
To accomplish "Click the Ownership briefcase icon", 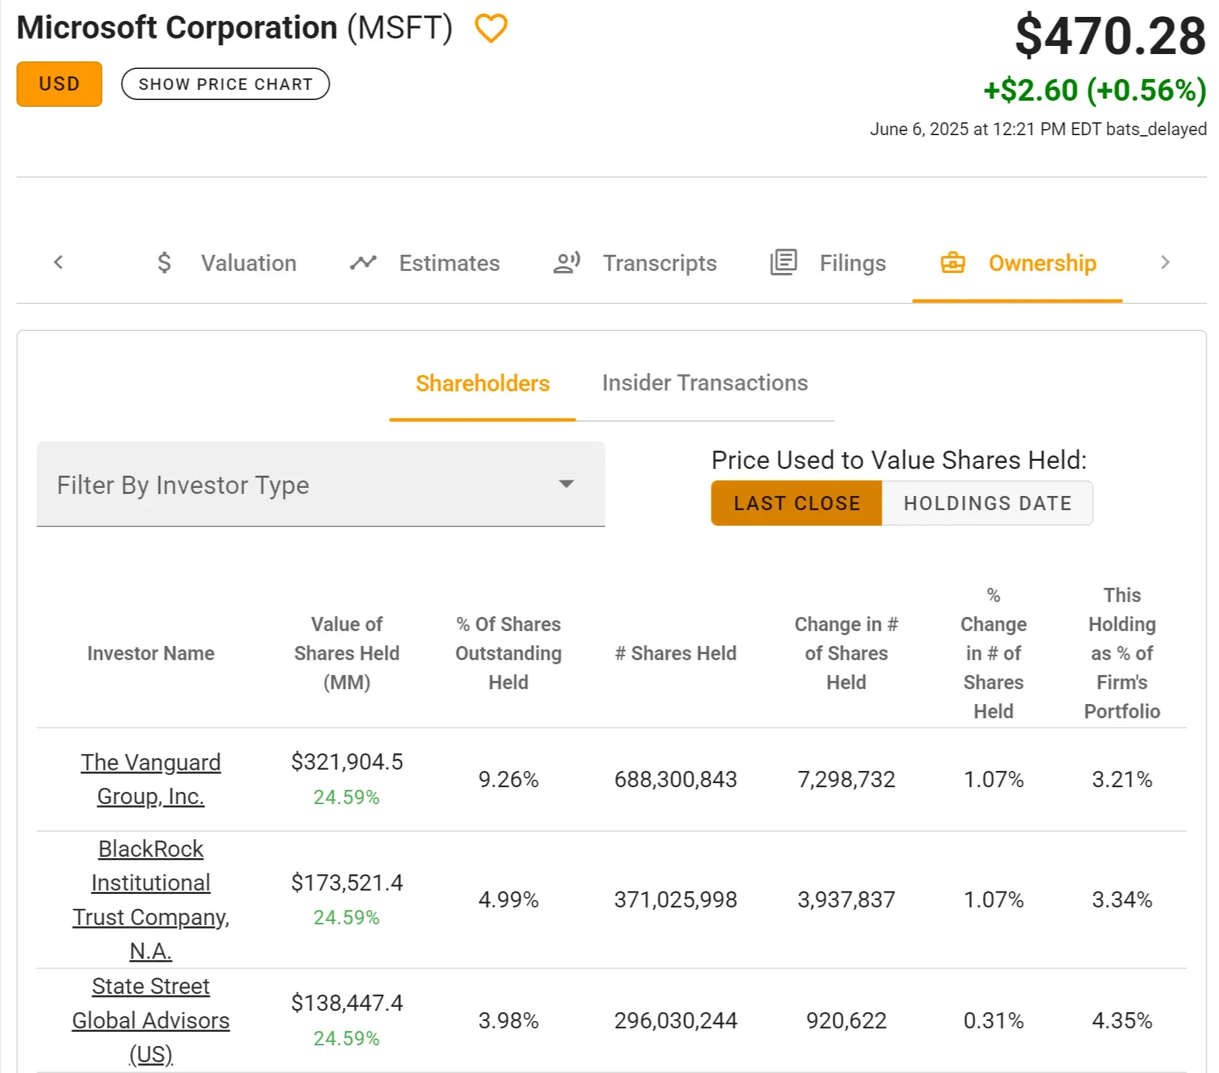I will (x=953, y=262).
